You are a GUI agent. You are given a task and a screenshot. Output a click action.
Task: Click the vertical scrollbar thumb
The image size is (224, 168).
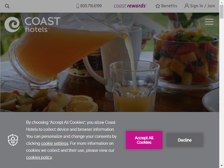coord(221,11)
